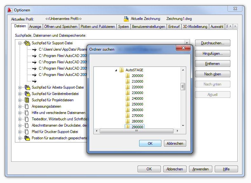251x183 pixels.
Task: Click the Suchpfad für Gerätetreiberdatei folder icon
Action: [27, 94]
